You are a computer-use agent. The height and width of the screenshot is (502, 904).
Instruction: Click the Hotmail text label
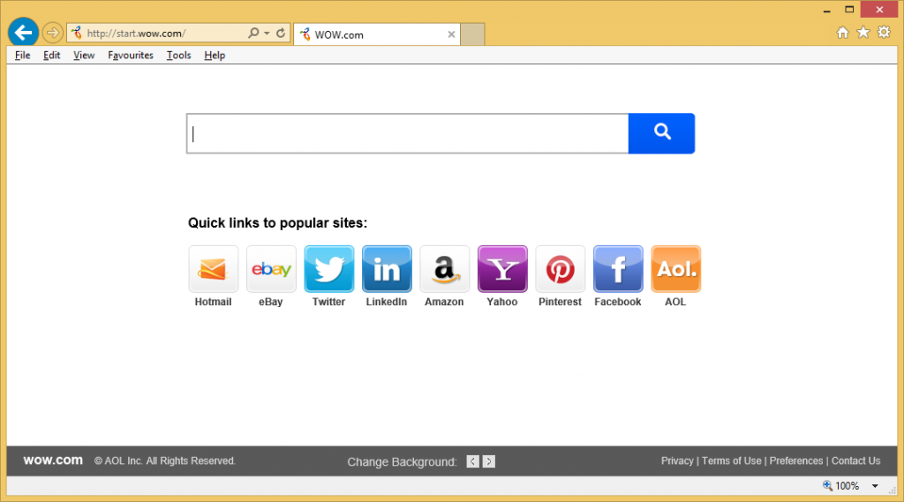[x=213, y=302]
